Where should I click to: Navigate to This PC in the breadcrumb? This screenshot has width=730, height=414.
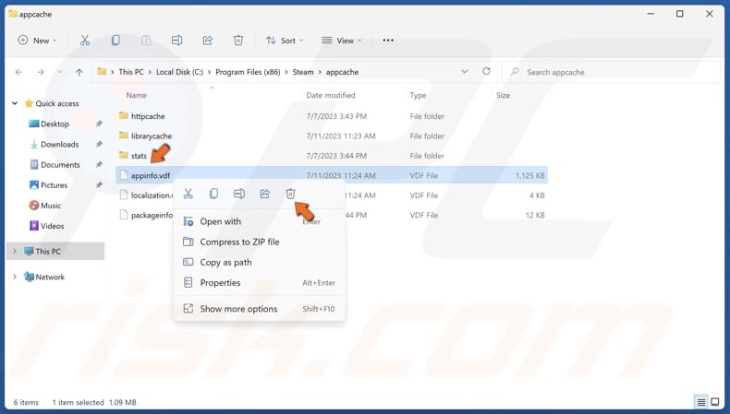point(131,72)
